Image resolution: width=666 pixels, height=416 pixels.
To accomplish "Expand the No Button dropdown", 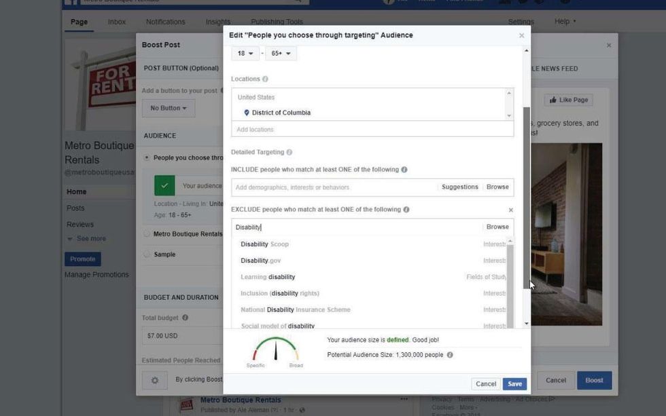I will [168, 108].
